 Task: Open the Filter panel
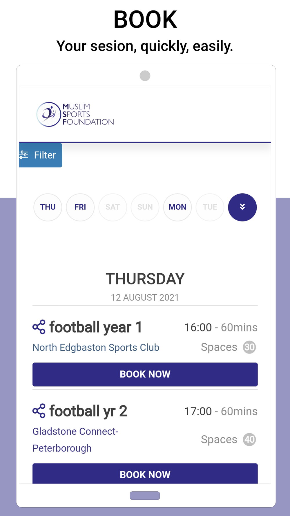click(41, 155)
